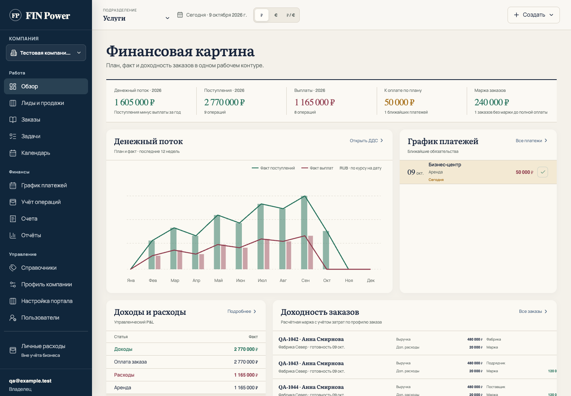Click the Лиды и продажи icon
This screenshot has height=396, width=571.
13,103
